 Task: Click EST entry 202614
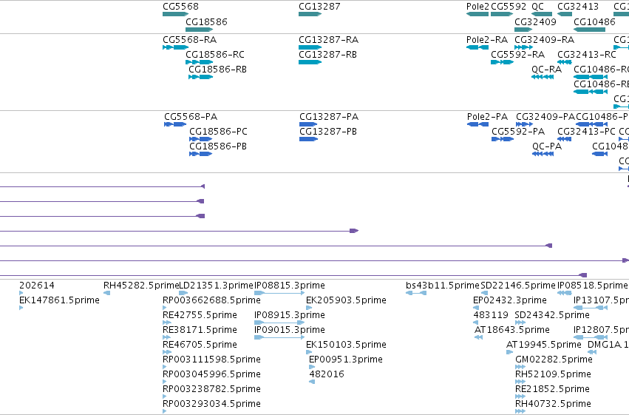(x=36, y=286)
